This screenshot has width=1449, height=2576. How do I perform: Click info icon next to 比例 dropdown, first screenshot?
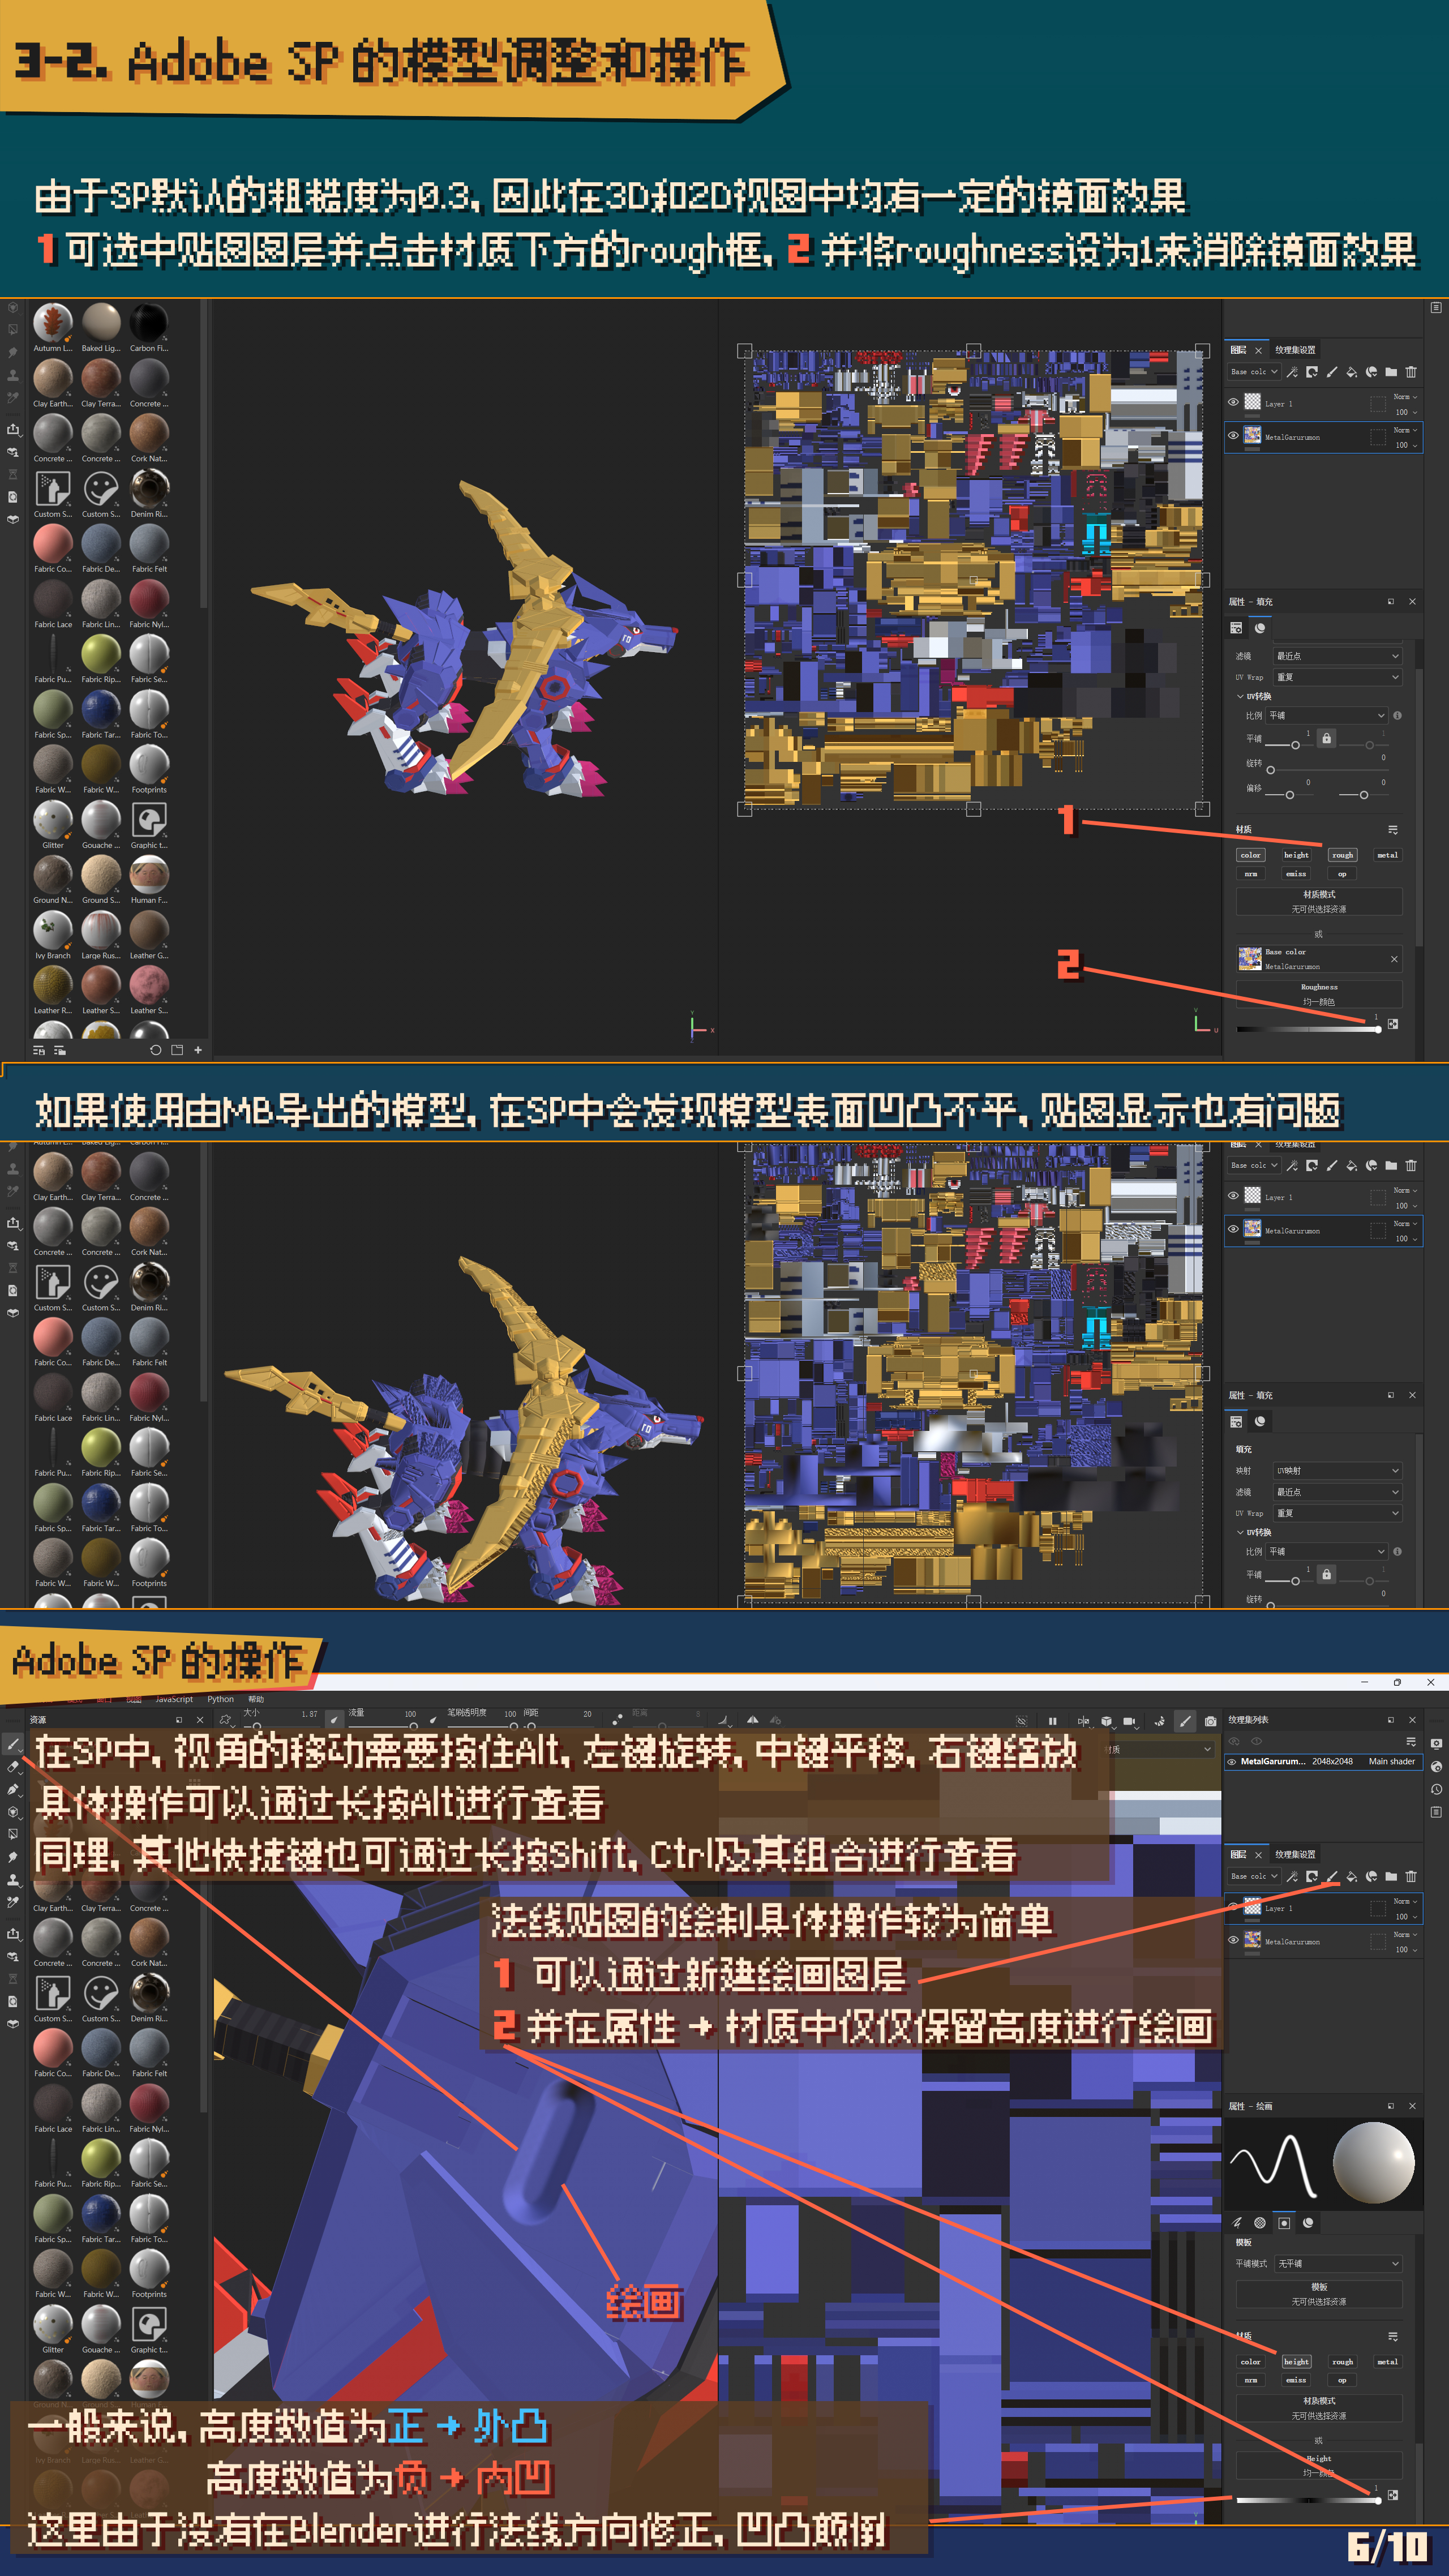(1397, 716)
